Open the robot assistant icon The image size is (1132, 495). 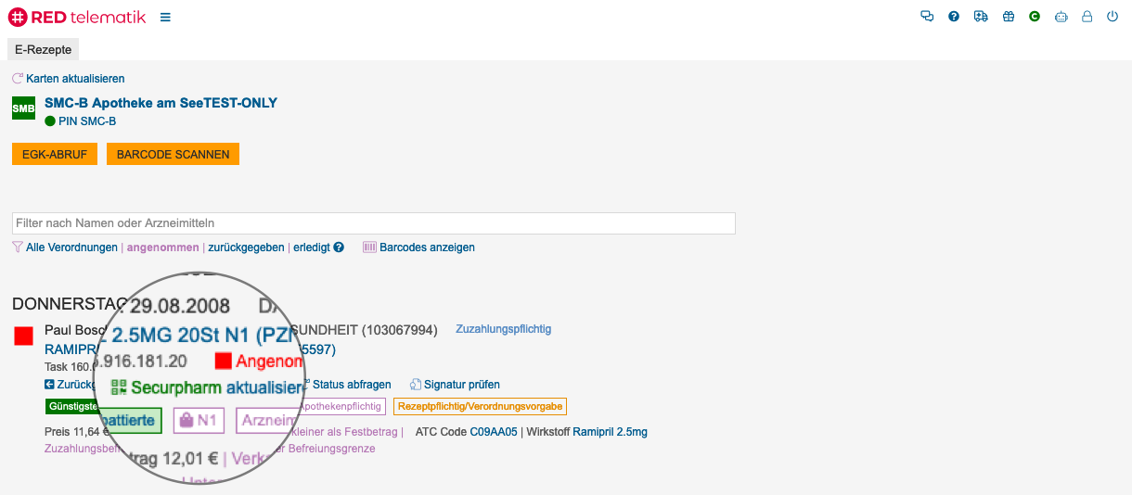pyautogui.click(x=1061, y=17)
